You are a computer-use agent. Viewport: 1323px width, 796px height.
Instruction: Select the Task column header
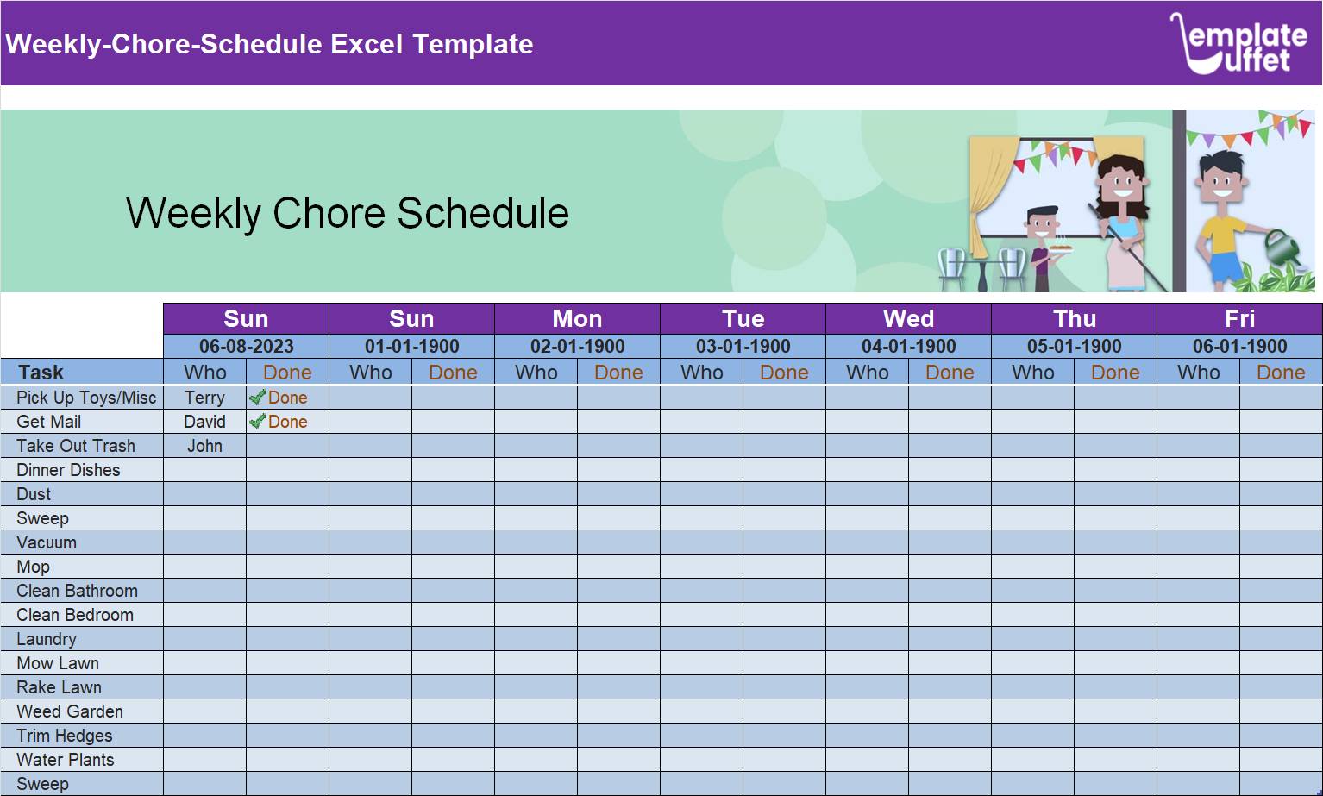point(82,373)
